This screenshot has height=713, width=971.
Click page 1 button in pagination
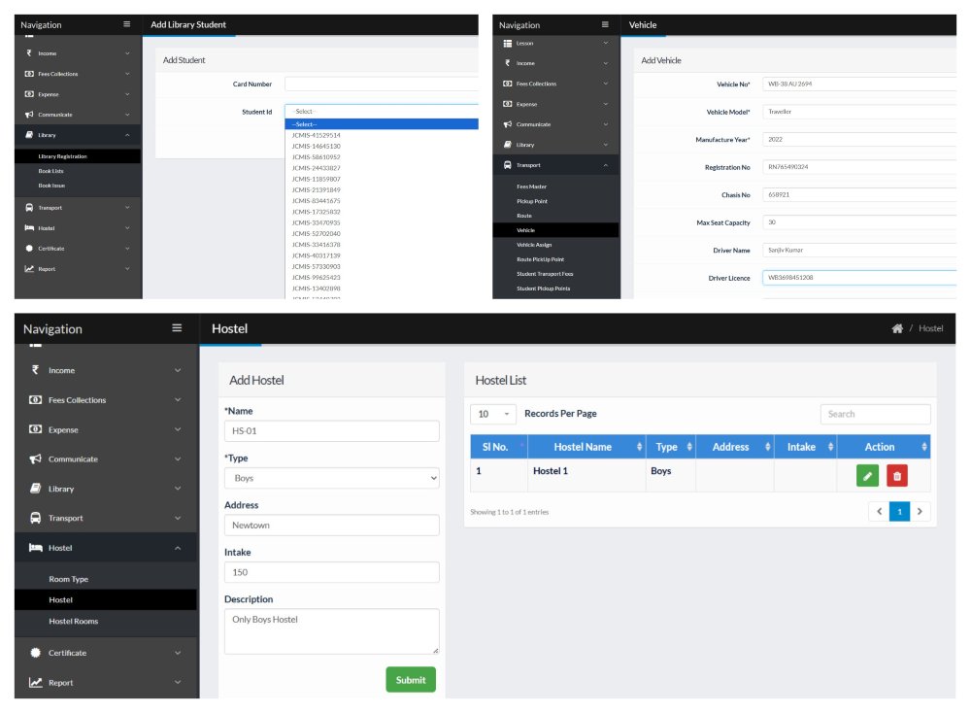pos(900,512)
